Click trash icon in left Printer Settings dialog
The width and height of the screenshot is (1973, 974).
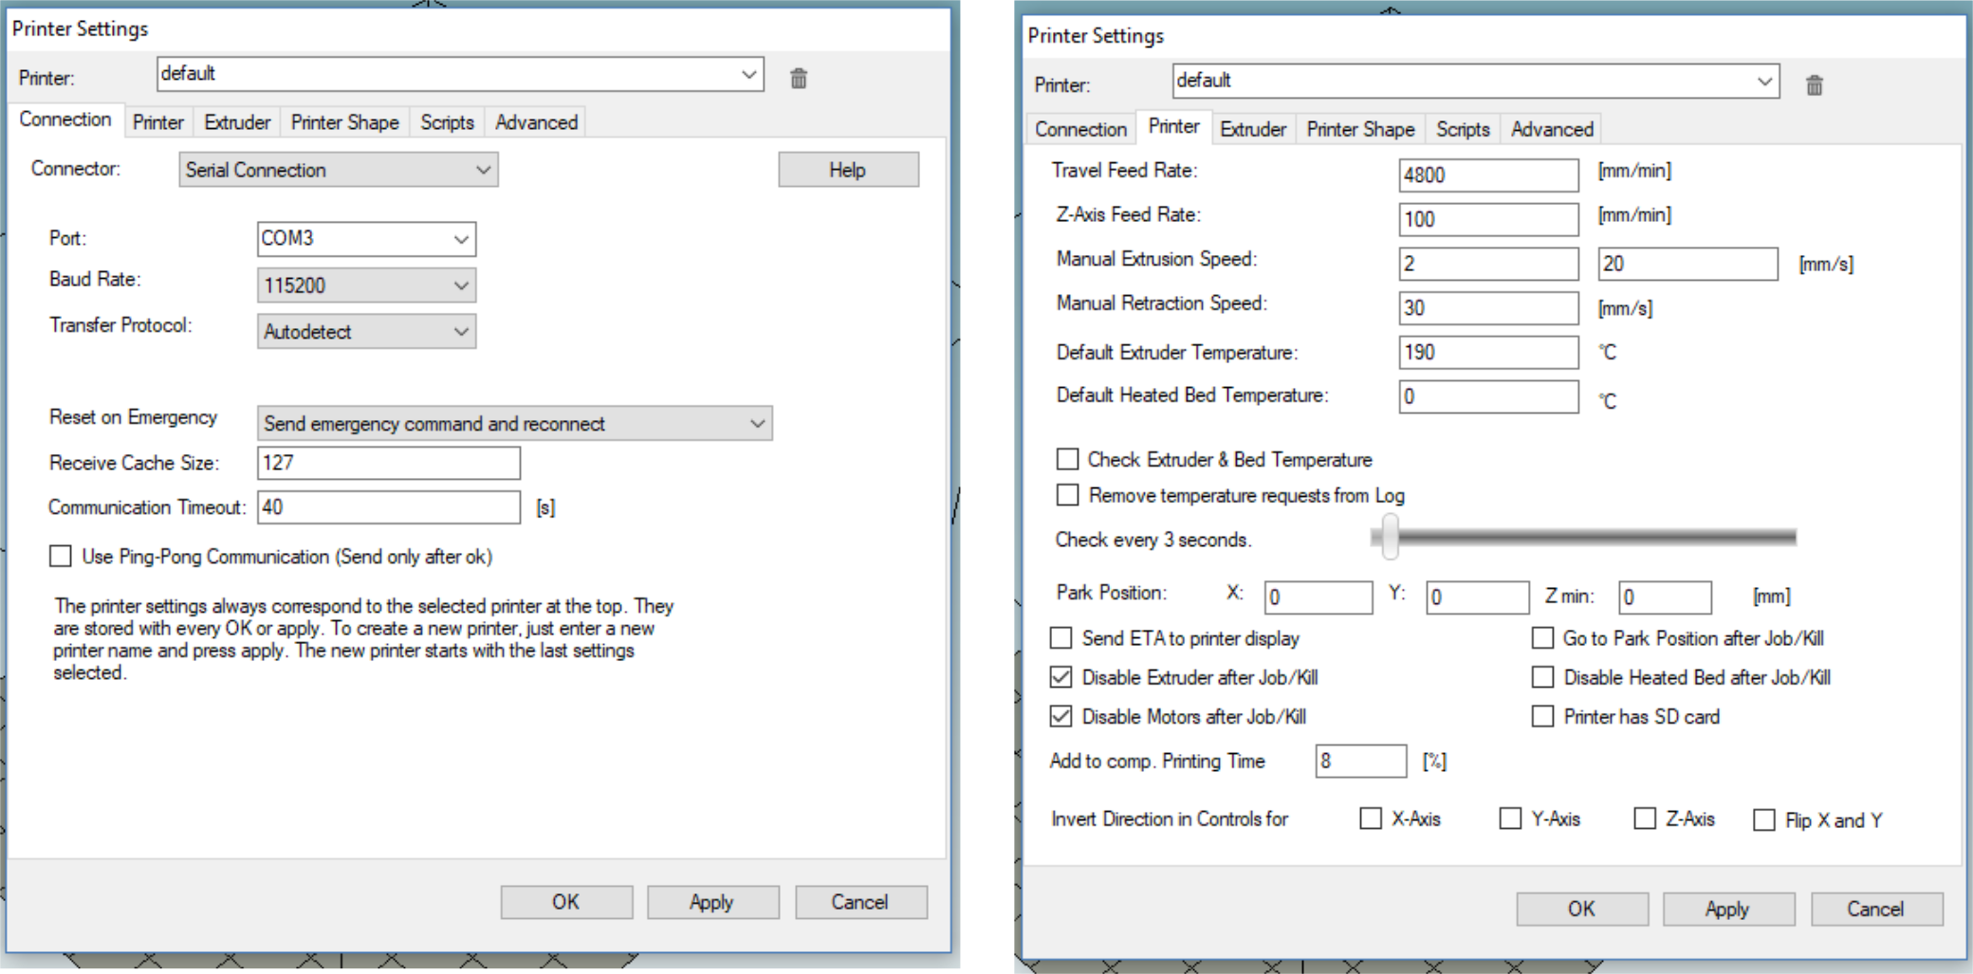799,78
